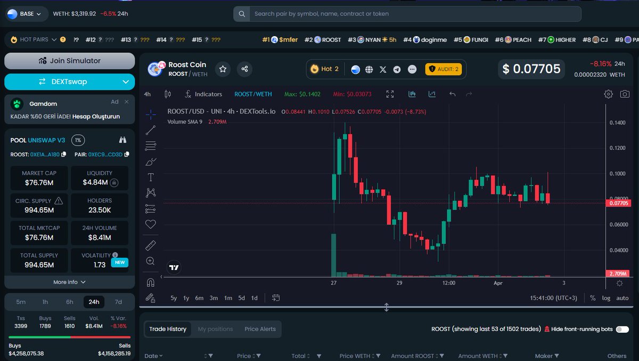Open the Indicators menu
This screenshot has height=361, width=639.
203,94
